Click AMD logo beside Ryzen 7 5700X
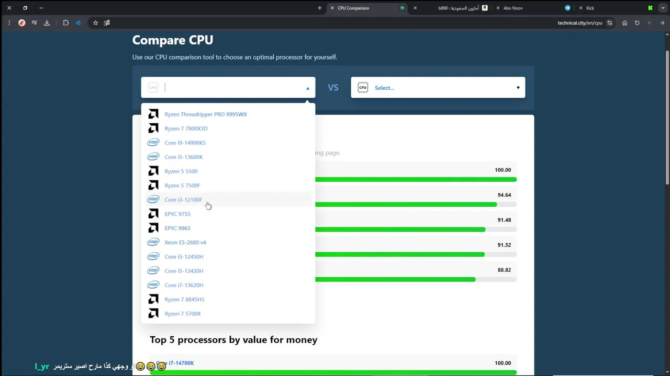 (153, 314)
